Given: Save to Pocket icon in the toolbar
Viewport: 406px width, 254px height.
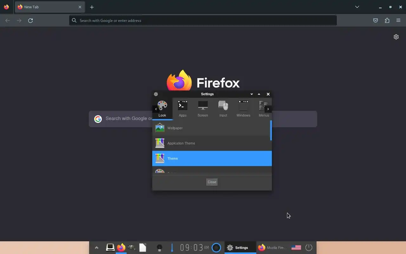Looking at the screenshot, I should click(376, 20).
